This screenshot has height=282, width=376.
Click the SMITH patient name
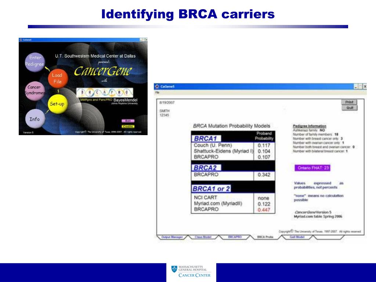164,111
